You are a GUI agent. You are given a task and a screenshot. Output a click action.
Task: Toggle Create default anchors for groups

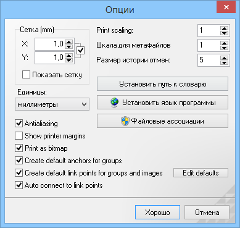[19, 161]
